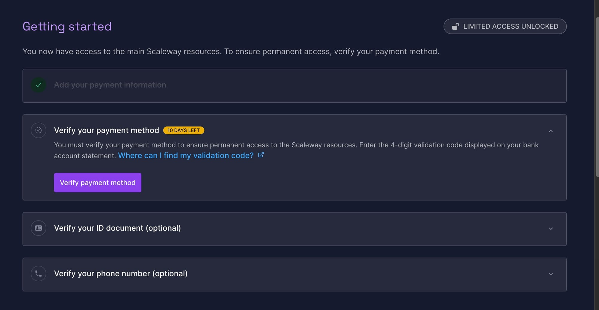Open the Where can I find my validation code link
The image size is (599, 310).
pos(186,156)
